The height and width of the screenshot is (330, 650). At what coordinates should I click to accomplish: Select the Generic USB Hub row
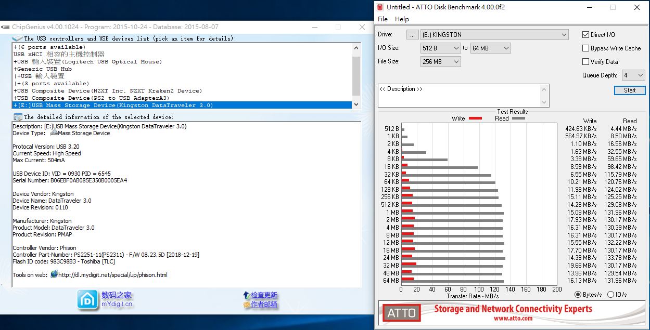(x=182, y=69)
